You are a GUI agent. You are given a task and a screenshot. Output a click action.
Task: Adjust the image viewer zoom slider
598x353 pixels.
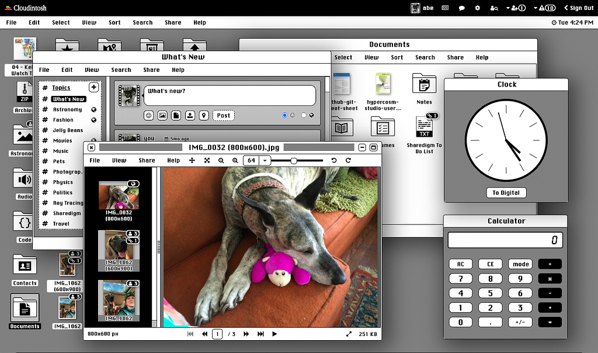(294, 161)
